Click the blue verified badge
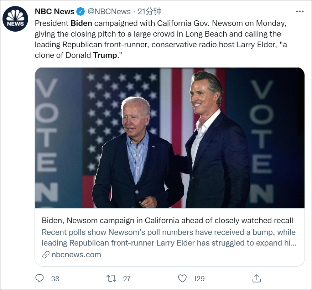 click(x=81, y=11)
